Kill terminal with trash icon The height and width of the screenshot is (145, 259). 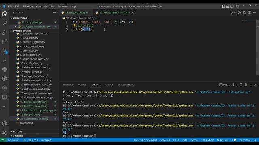pos(246,85)
